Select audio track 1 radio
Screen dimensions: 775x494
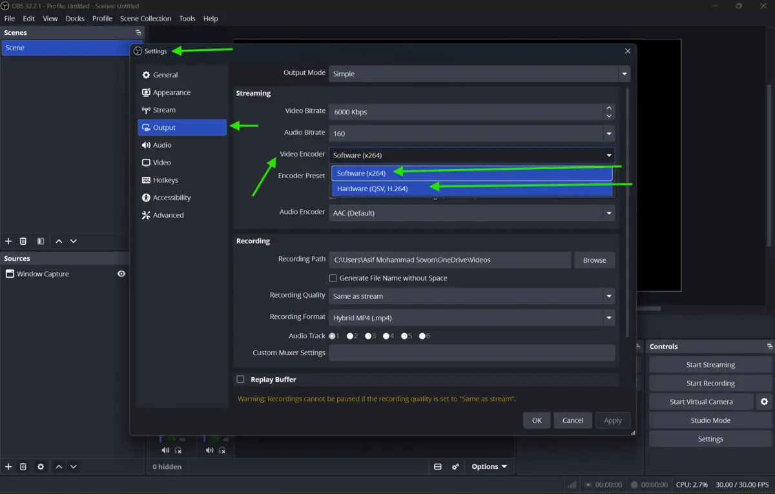333,336
